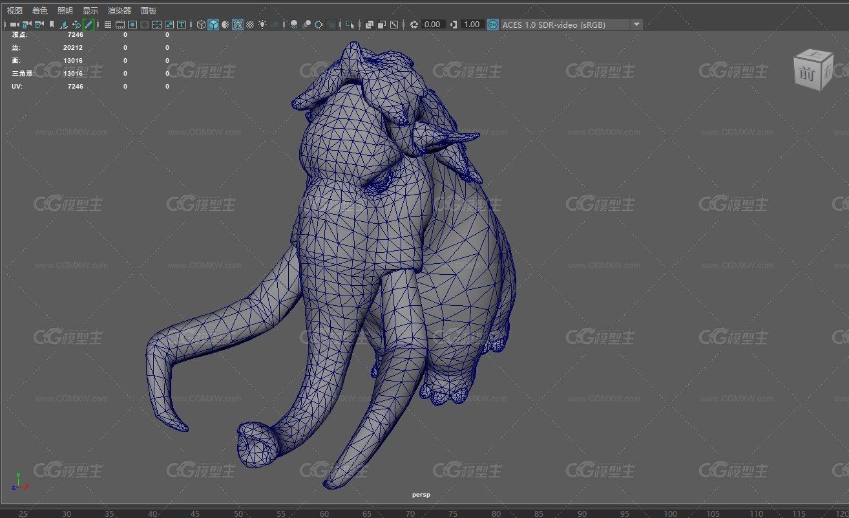Toggle the X-Ray Joints icon
Image resolution: width=849 pixels, height=518 pixels.
tap(394, 25)
